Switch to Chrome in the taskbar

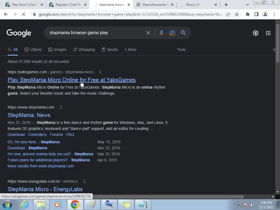(x=75, y=205)
